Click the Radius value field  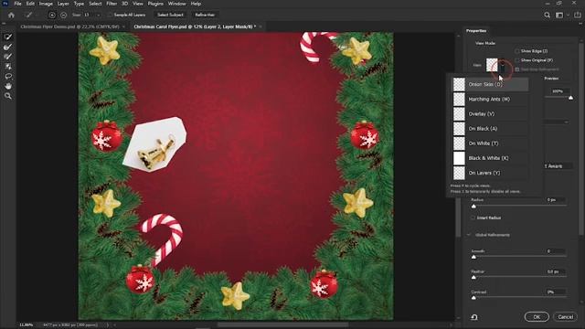[556, 200]
